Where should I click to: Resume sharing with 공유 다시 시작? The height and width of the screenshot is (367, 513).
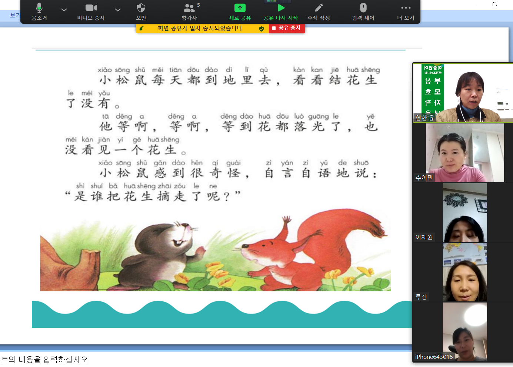[x=281, y=11]
